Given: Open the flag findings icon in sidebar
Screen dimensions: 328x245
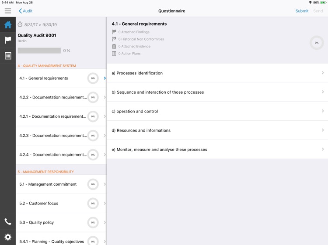Looking at the screenshot, I should coord(8,40).
